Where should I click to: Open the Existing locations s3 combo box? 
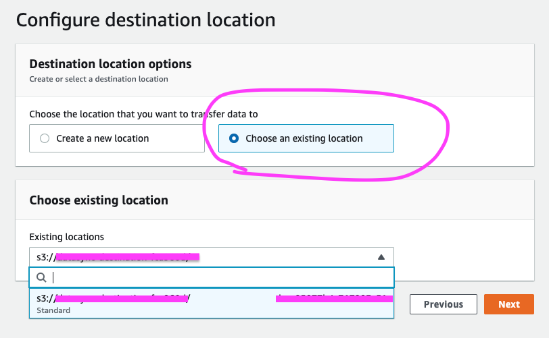point(212,257)
